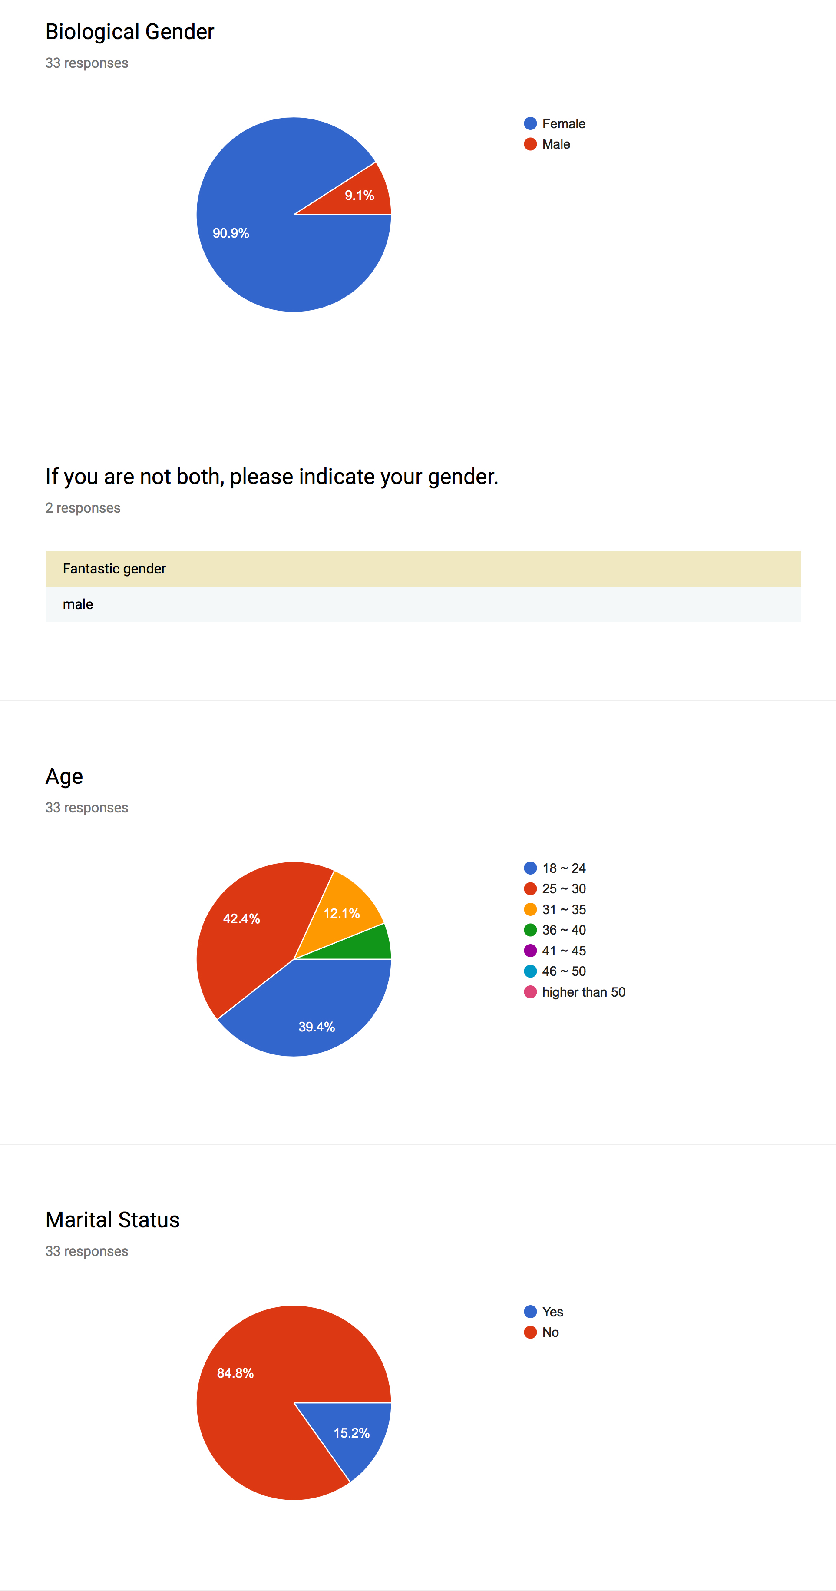Click the teal 46 ~ 50 legend dot
Image resolution: width=836 pixels, height=1591 pixels.
click(x=530, y=971)
